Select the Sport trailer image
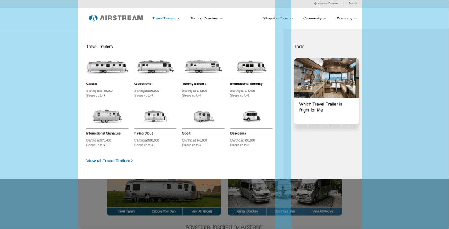The image size is (449, 229). [x=203, y=116]
